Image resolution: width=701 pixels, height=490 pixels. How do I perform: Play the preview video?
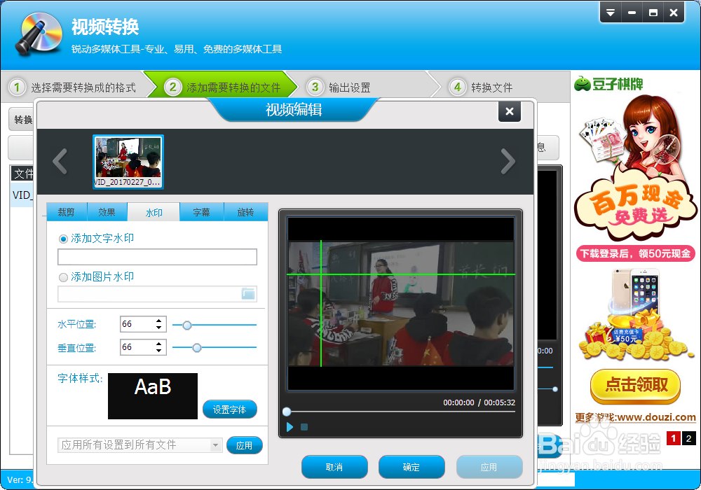[290, 427]
